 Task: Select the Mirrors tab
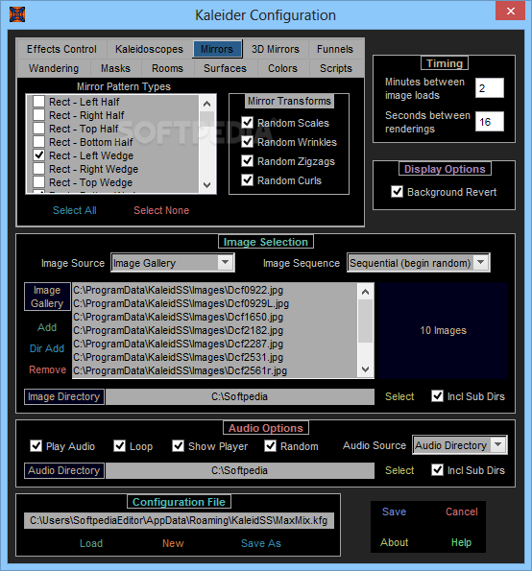point(217,49)
